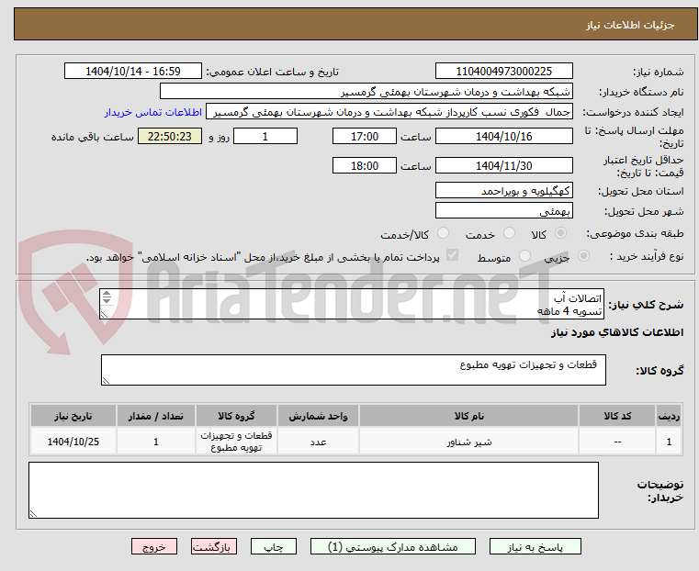Choose the متوسط purchase process option
Screen dimensions: 699x571
coord(524,255)
